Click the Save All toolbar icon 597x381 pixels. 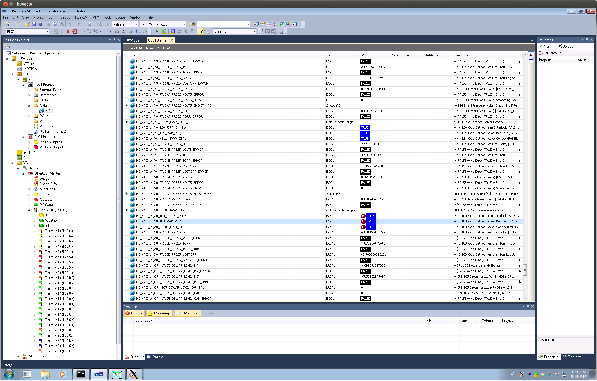tap(40, 24)
